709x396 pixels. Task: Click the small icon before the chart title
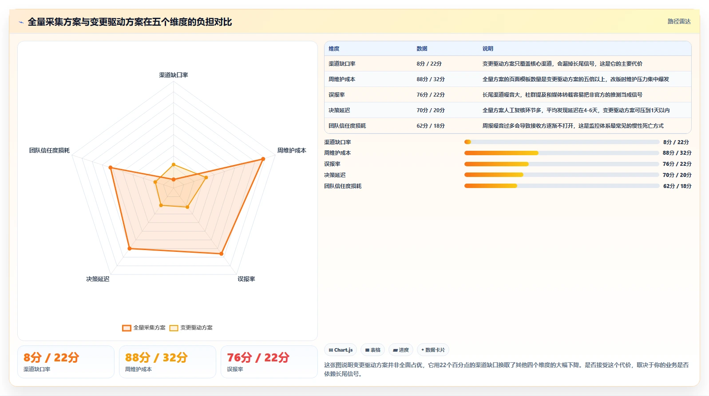coord(21,22)
